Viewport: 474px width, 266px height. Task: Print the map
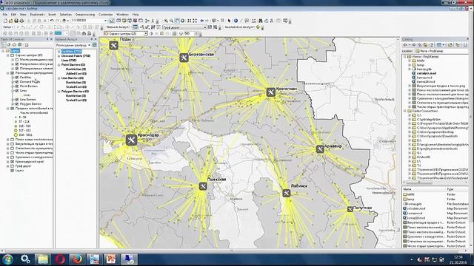(x=21, y=21)
